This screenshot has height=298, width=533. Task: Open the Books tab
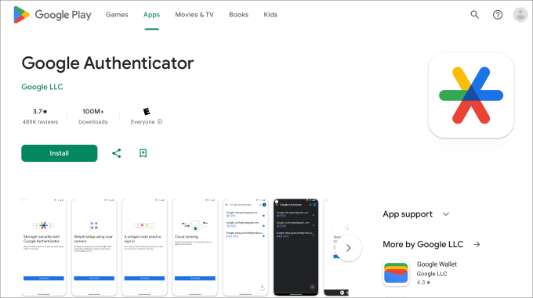click(238, 15)
